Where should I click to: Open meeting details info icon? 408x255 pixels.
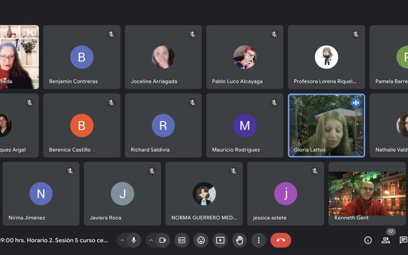368,240
